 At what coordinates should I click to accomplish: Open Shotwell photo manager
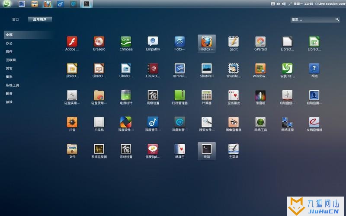click(207, 70)
